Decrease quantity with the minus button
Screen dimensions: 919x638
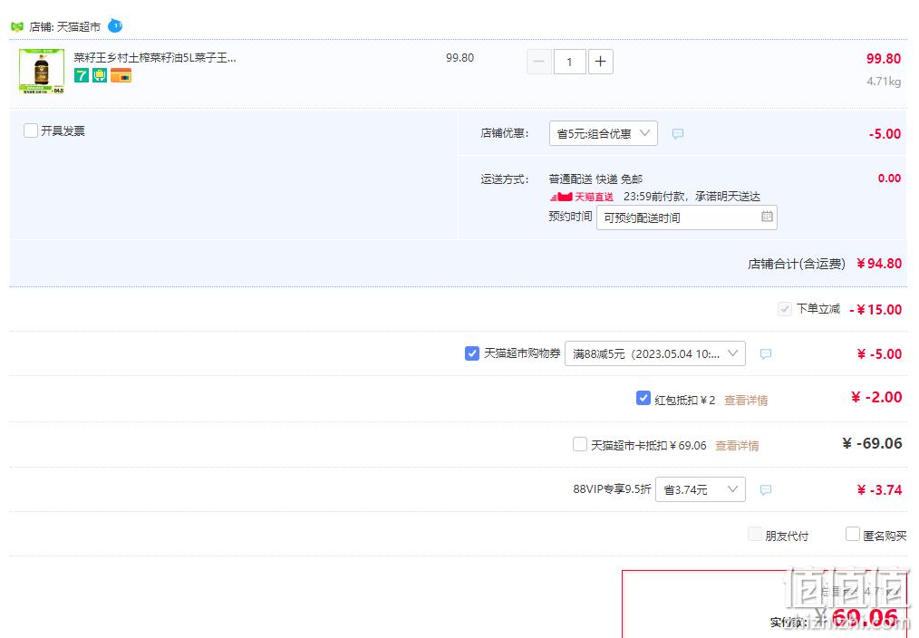[539, 62]
